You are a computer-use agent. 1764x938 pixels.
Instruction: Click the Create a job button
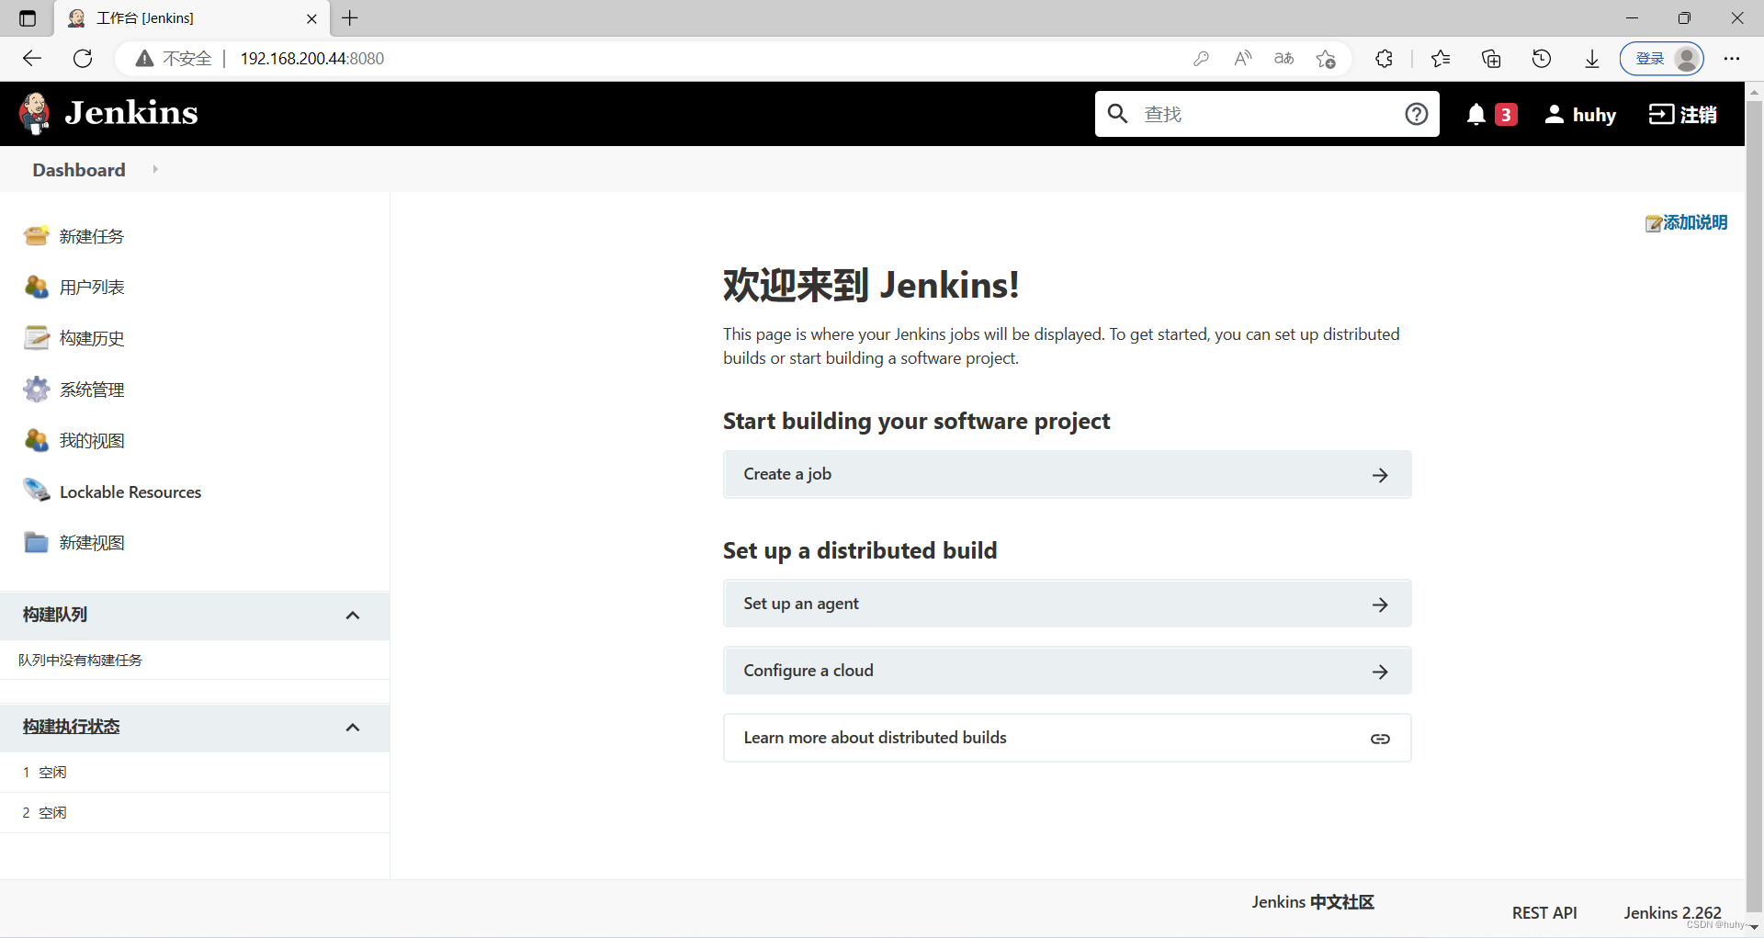coord(1067,474)
